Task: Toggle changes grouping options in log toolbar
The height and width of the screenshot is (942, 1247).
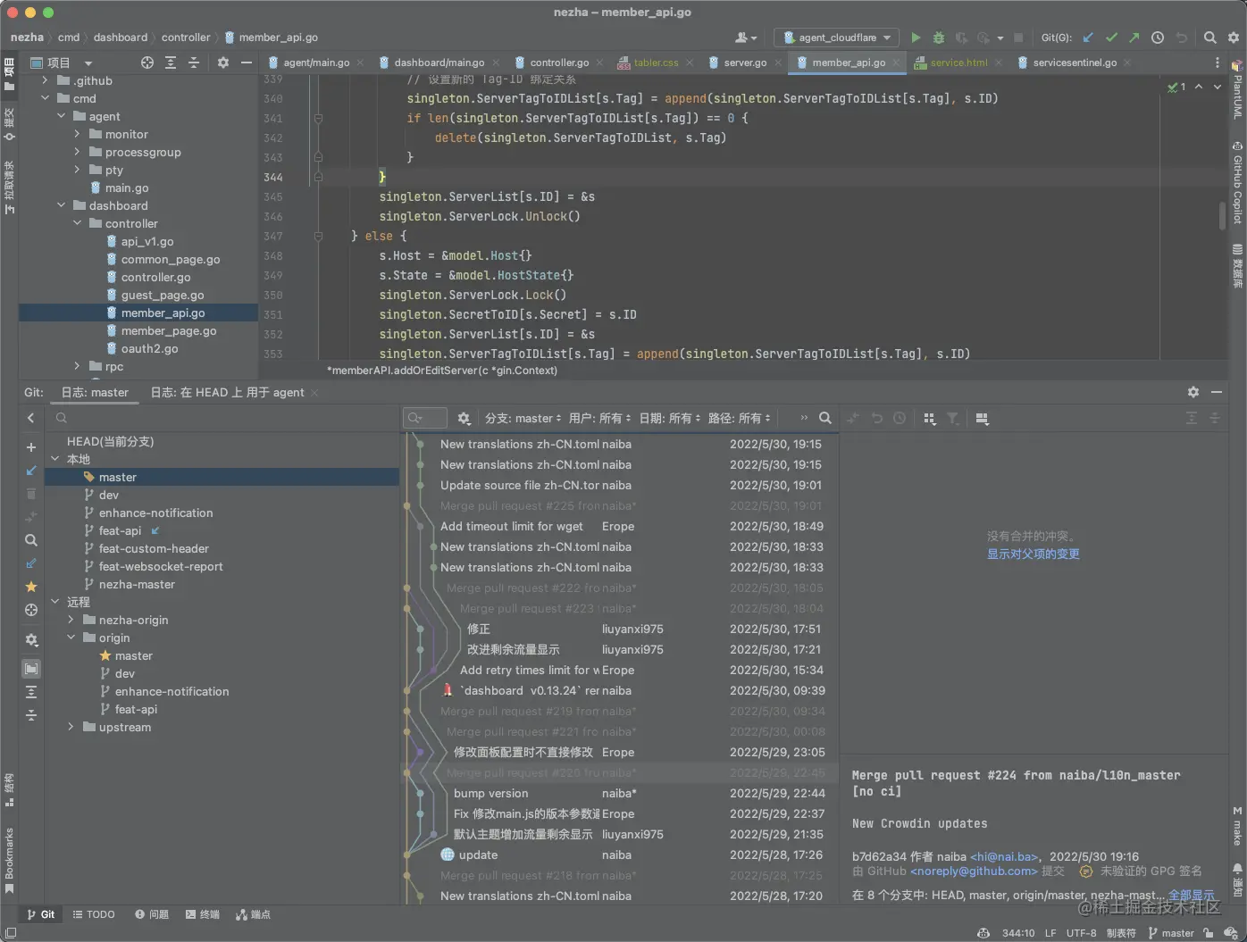Action: (930, 418)
